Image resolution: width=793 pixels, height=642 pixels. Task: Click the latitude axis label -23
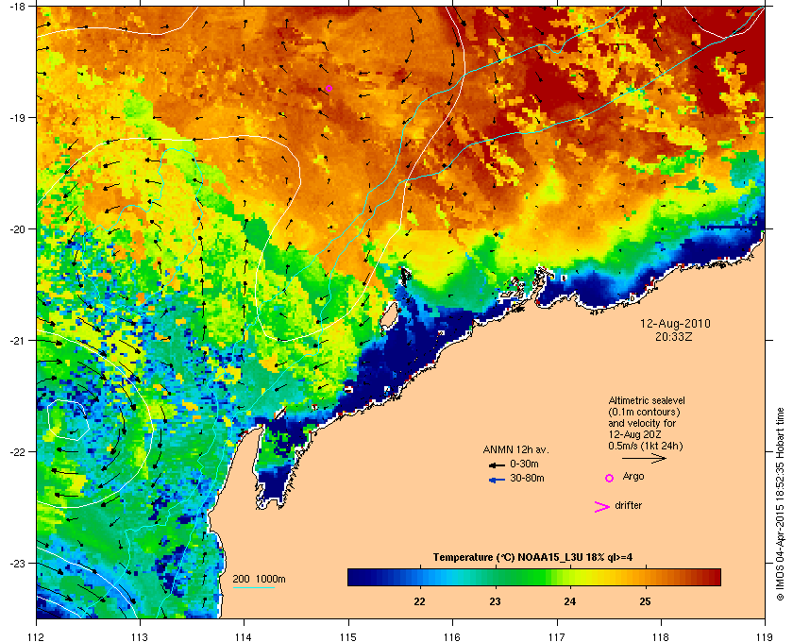point(17,563)
